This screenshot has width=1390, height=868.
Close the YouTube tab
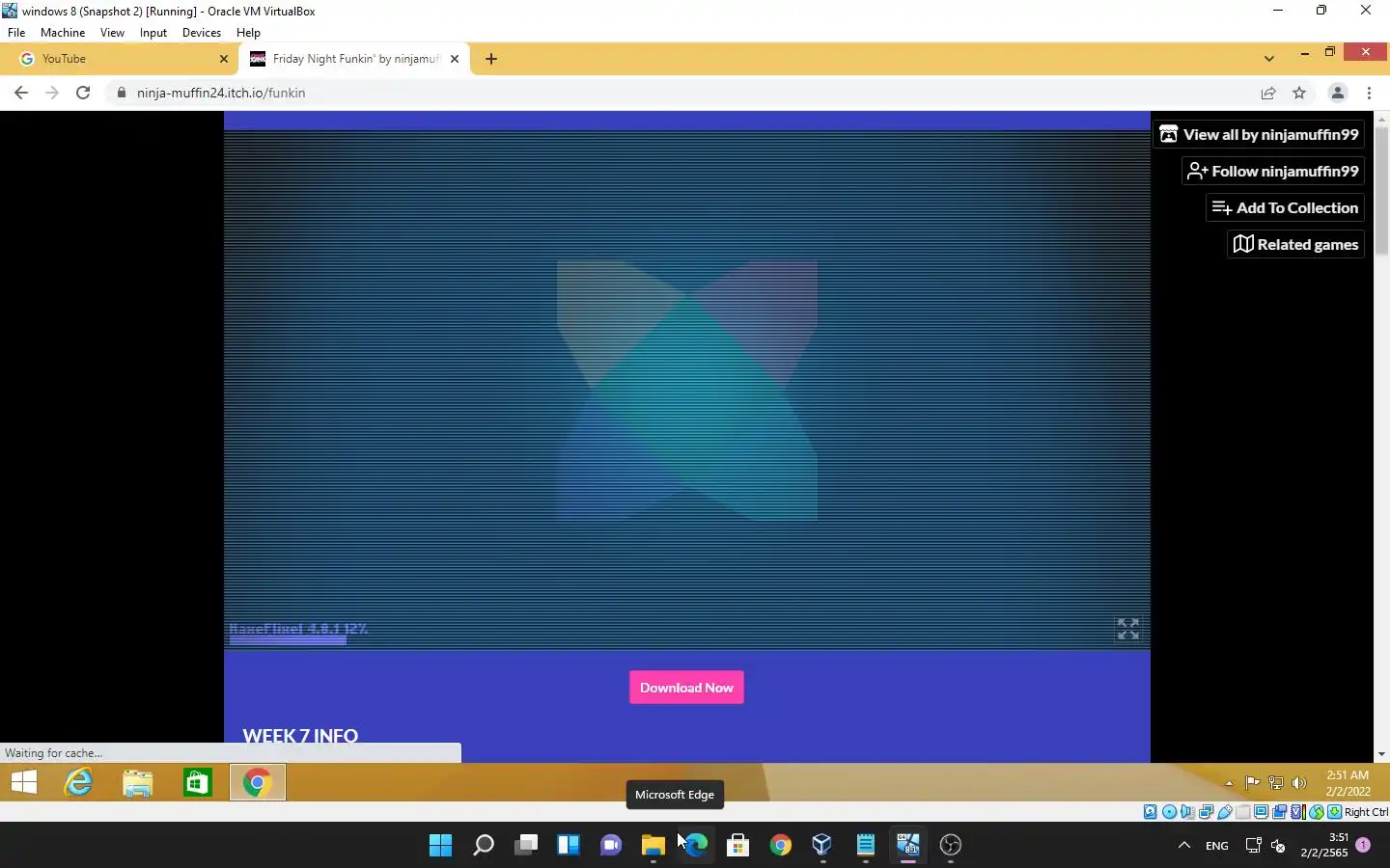(224, 59)
